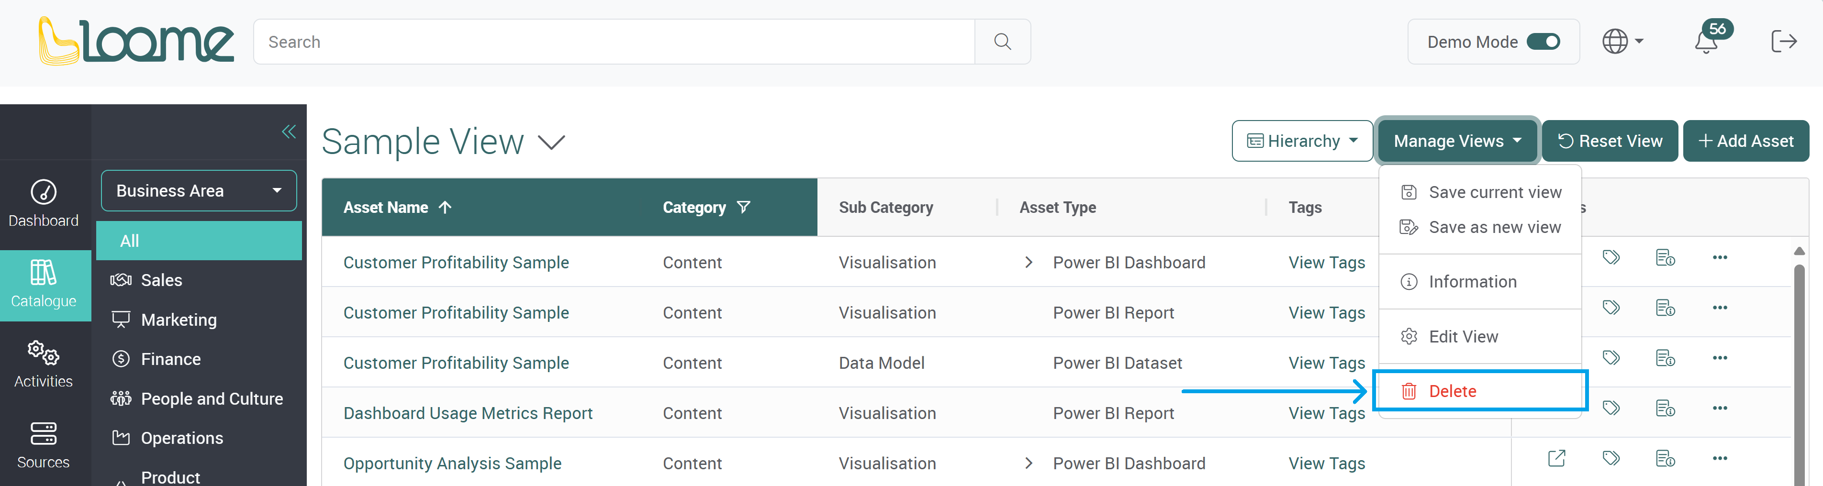Open more options for first Customer Profitability row
The width and height of the screenshot is (1823, 486).
tap(1720, 257)
